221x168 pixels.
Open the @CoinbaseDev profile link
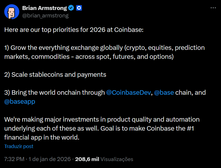pyautogui.click(x=128, y=92)
